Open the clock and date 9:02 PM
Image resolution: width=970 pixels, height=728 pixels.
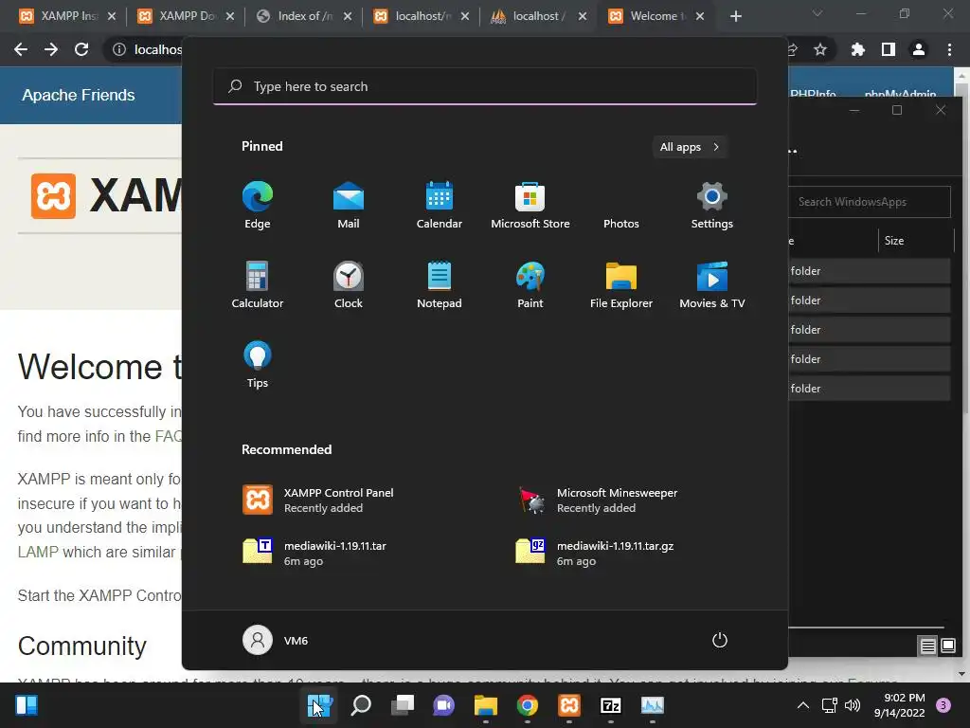(899, 705)
